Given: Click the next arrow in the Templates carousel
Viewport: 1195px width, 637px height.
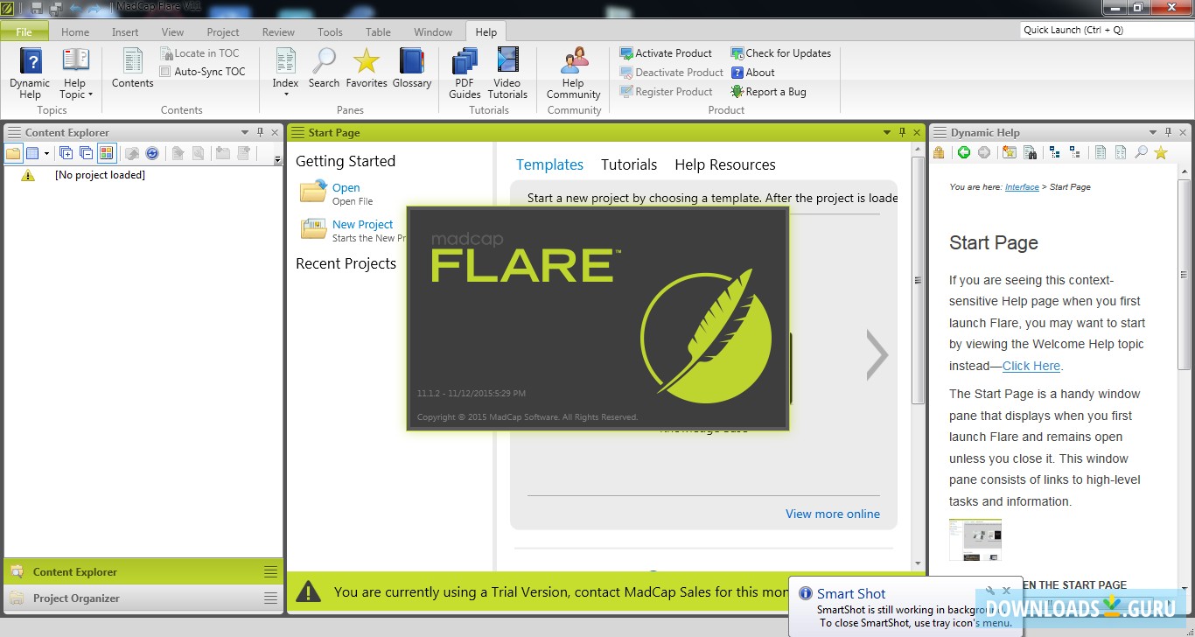Looking at the screenshot, I should pyautogui.click(x=877, y=354).
